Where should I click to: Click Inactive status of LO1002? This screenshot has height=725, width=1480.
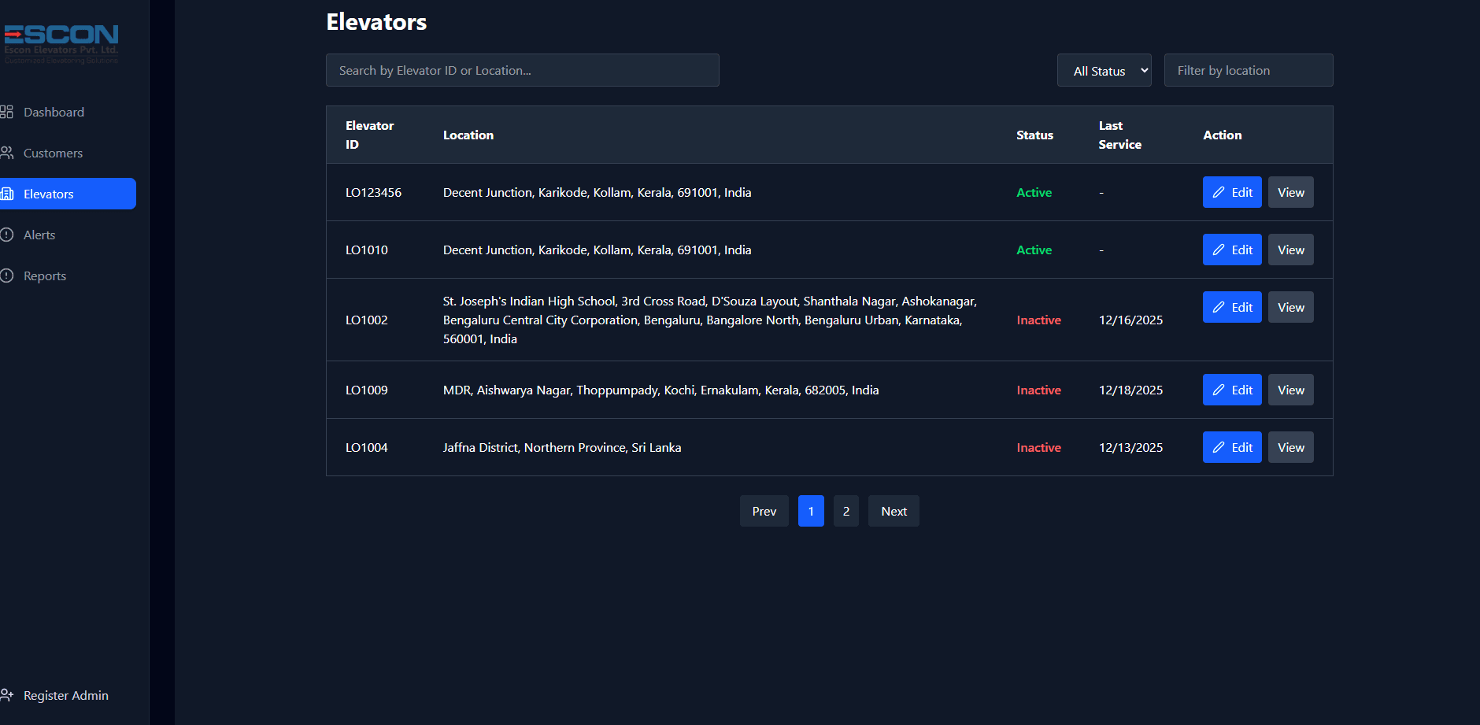pos(1038,320)
